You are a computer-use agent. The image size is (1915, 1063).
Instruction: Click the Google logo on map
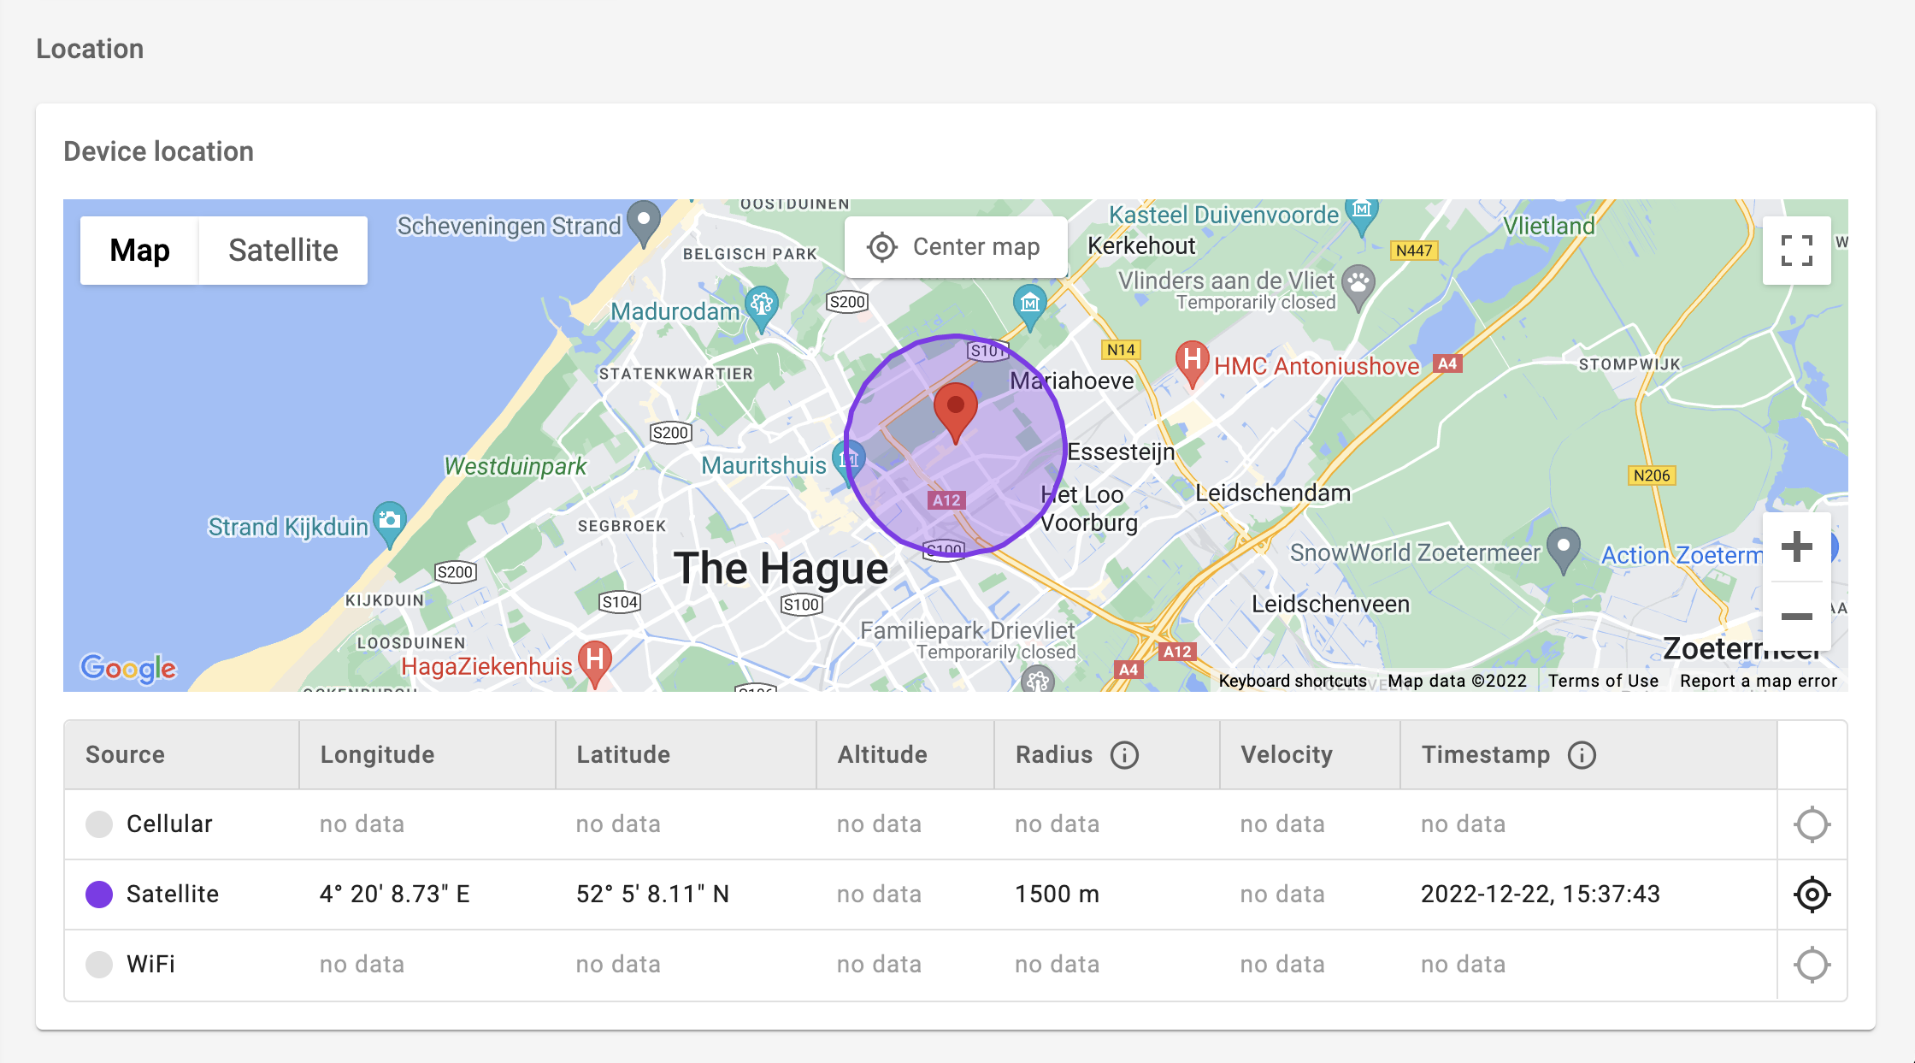tap(128, 668)
